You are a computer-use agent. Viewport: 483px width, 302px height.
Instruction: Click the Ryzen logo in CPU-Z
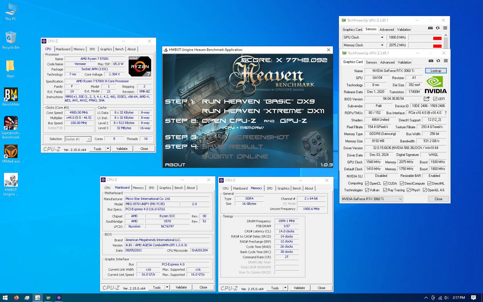[x=140, y=66]
